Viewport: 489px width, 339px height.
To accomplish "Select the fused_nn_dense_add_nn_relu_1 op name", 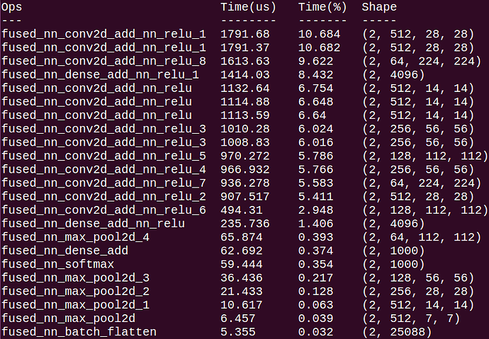I will click(100, 74).
